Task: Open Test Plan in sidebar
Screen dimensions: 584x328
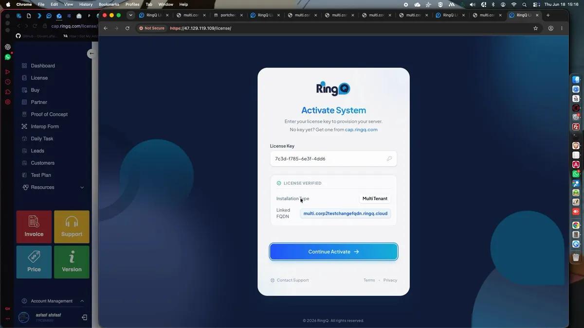Action: (x=41, y=175)
